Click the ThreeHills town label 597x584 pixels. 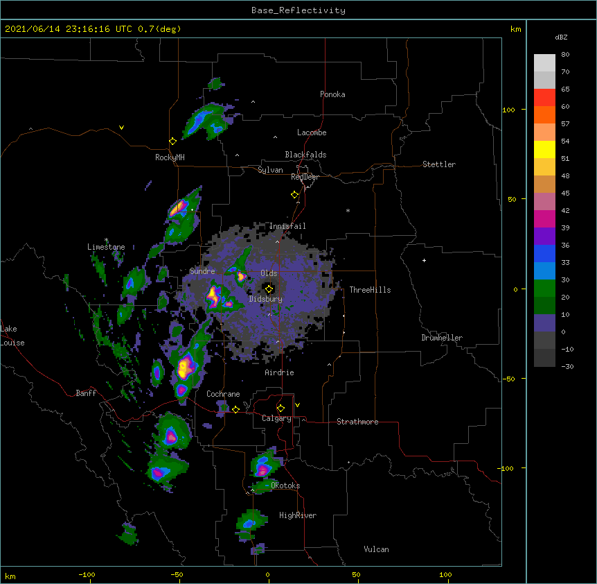[370, 290]
